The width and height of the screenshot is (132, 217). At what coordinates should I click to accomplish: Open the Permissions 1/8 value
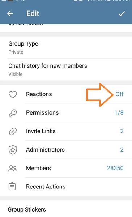click(x=119, y=112)
